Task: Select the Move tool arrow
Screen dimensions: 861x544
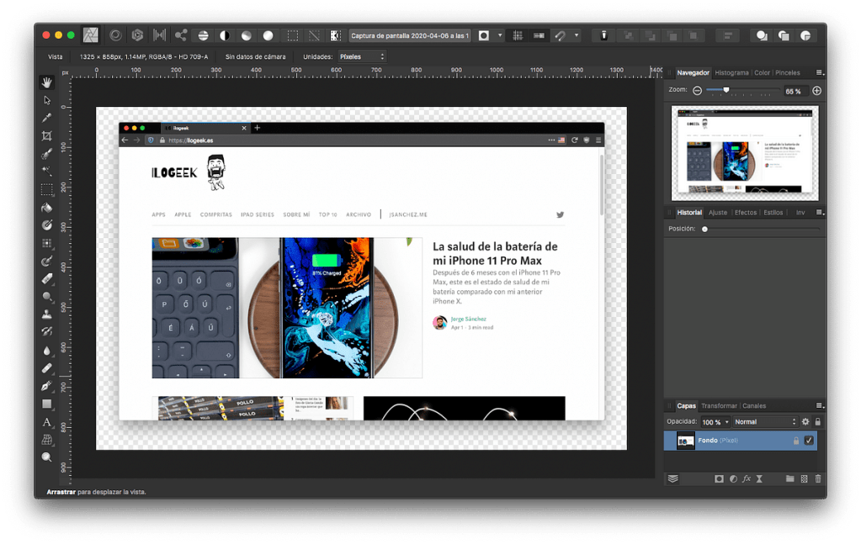Action: 47,100
